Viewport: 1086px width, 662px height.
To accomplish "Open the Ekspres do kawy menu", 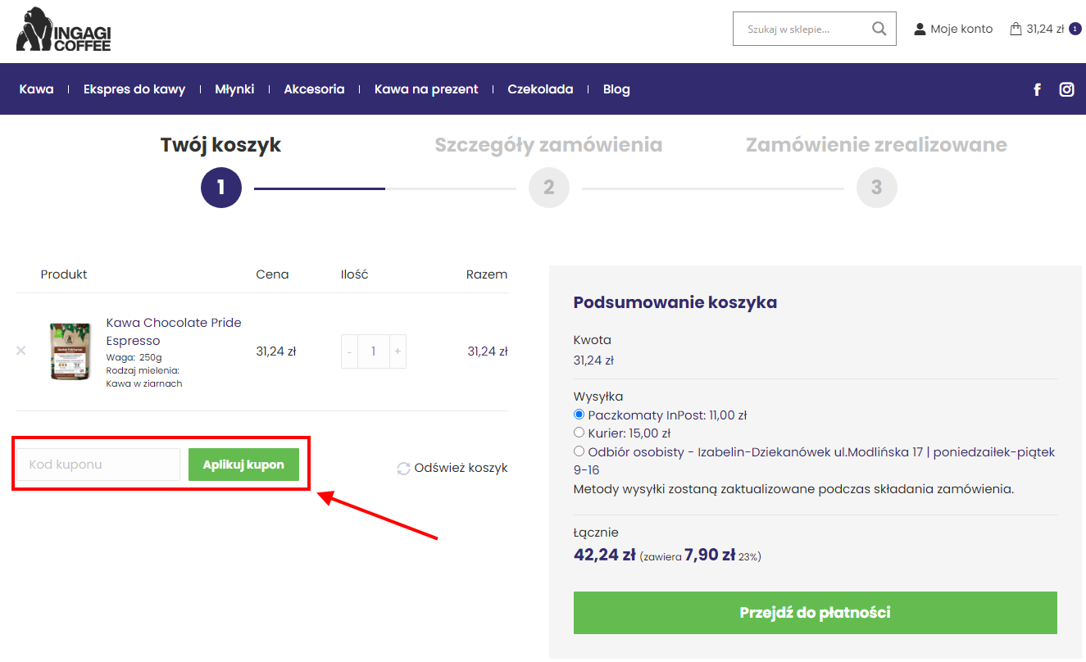I will point(134,89).
